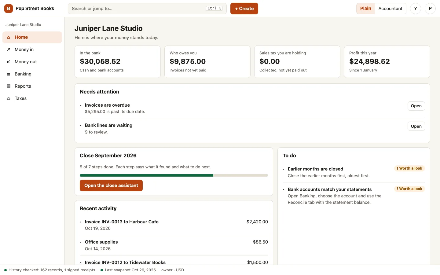Click the Money out arrow icon
Image resolution: width=440 pixels, height=275 pixels.
pos(9,62)
